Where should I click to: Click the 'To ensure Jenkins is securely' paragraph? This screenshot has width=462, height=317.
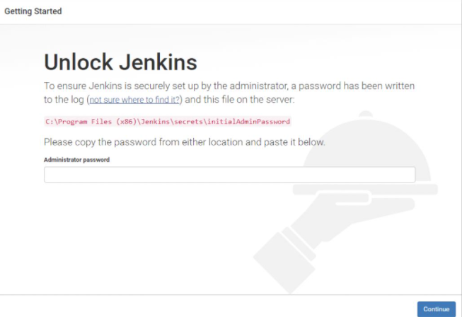tap(229, 93)
